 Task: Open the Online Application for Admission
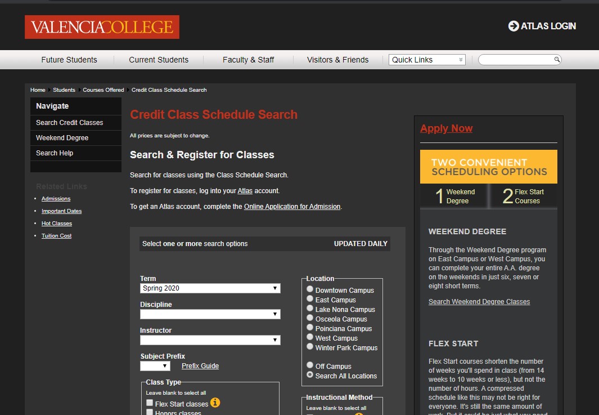pos(292,206)
